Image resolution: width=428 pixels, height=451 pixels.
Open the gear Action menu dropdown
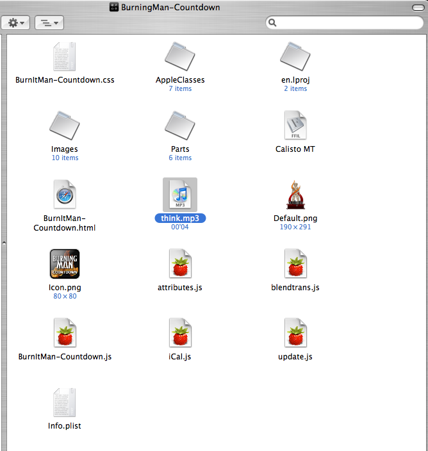pyautogui.click(x=15, y=22)
